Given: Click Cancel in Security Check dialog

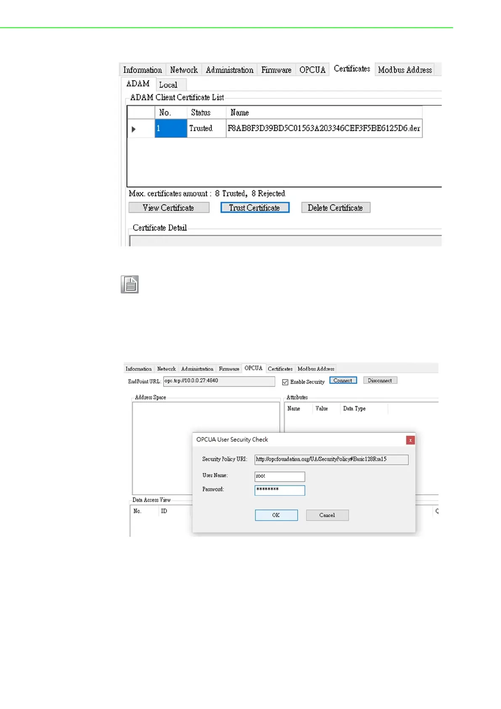Looking at the screenshot, I should [327, 515].
